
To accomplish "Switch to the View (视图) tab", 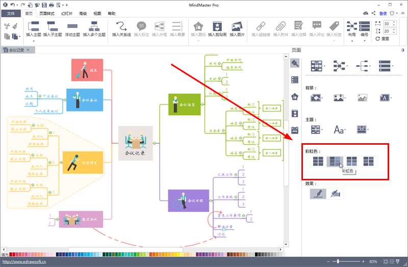I will 97,14.
